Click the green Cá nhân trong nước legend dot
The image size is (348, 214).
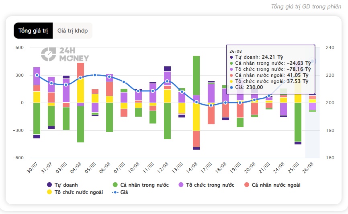pos(115,185)
